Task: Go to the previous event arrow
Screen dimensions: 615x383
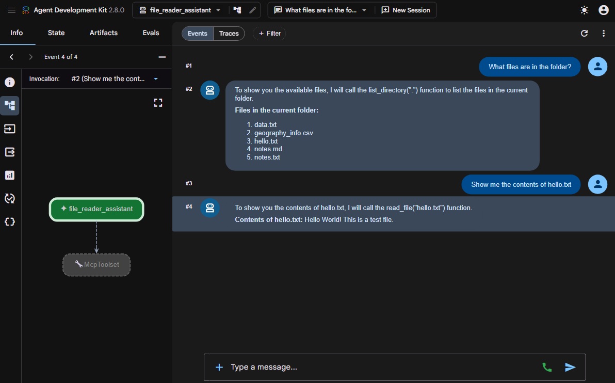Action: pyautogui.click(x=11, y=57)
